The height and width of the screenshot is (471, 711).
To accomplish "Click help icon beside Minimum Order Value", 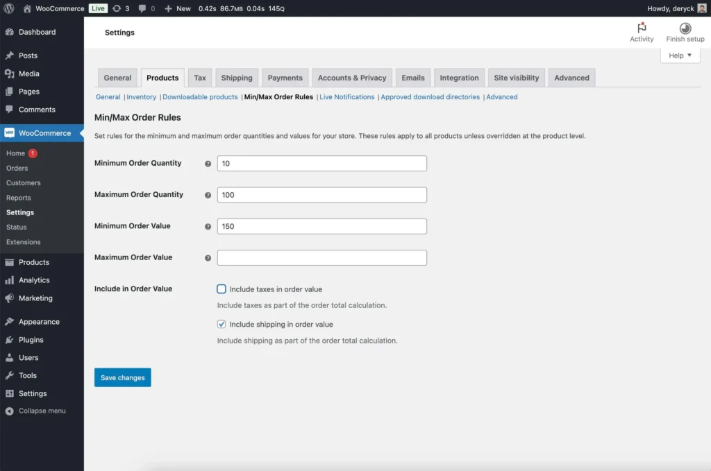I will click(x=208, y=227).
